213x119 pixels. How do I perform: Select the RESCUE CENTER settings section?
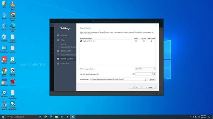67,59
